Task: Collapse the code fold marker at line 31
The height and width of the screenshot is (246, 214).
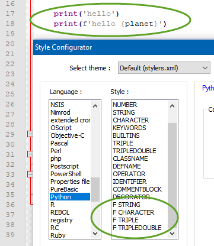Action: pyautogui.click(x=30, y=154)
